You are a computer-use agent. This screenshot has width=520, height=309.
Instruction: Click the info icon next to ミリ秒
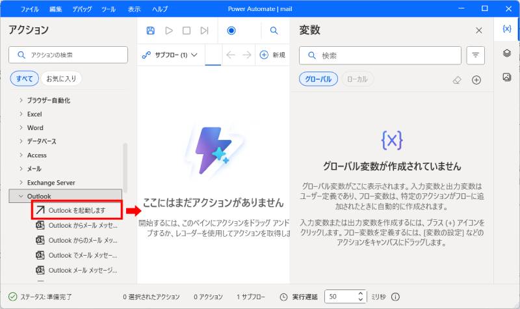pos(395,297)
